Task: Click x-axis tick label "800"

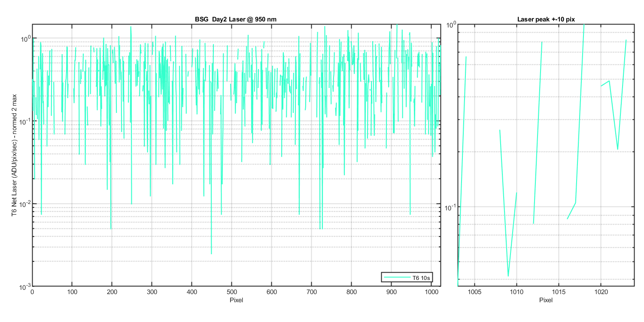Action: 352,292
